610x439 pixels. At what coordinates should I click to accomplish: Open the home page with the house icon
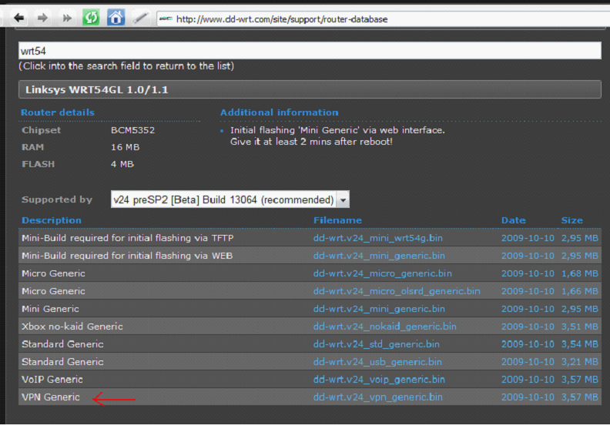116,18
